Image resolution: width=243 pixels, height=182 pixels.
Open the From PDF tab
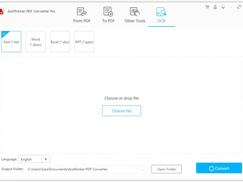(x=82, y=15)
